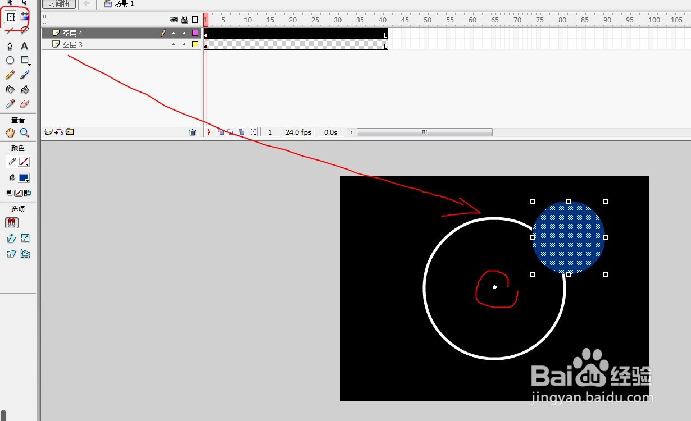Click the Delete Layer trash icon
The image size is (691, 421).
[193, 132]
